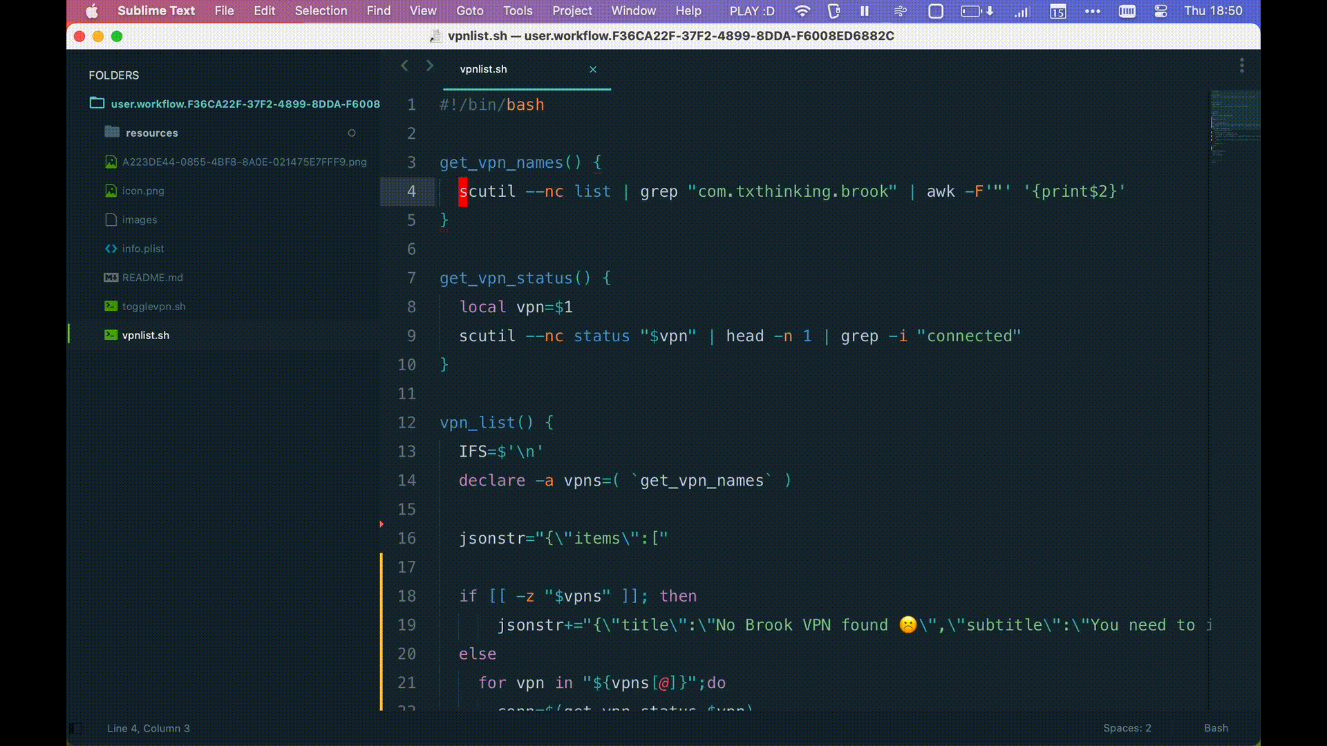This screenshot has width=1327, height=746.
Task: Click the minimap on the right
Action: tap(1235, 128)
